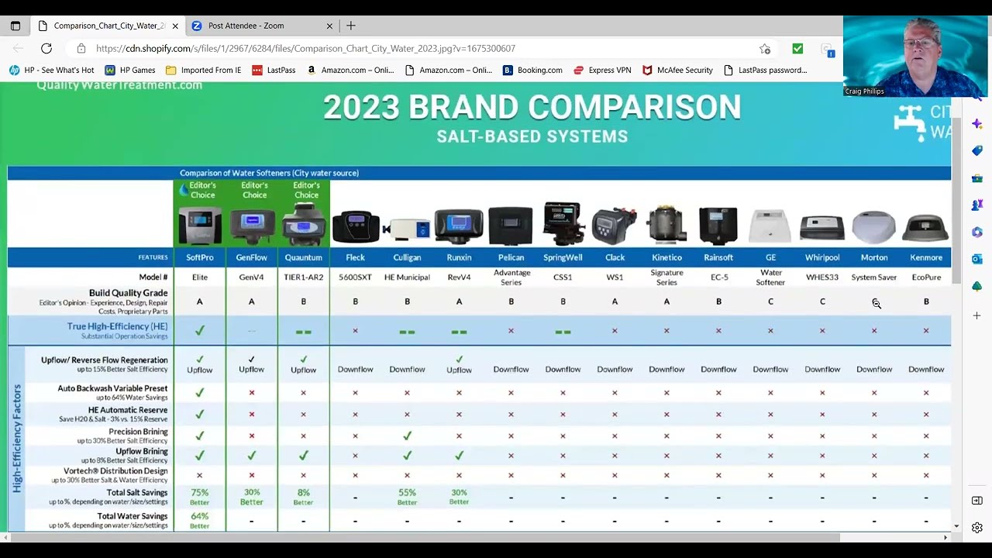Screen dimensions: 992x558
Task: Click the address bar URL
Action: pyautogui.click(x=305, y=48)
